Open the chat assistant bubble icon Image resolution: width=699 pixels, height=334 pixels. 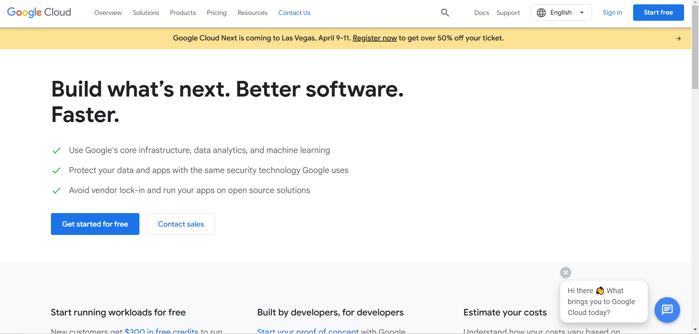[x=667, y=310]
